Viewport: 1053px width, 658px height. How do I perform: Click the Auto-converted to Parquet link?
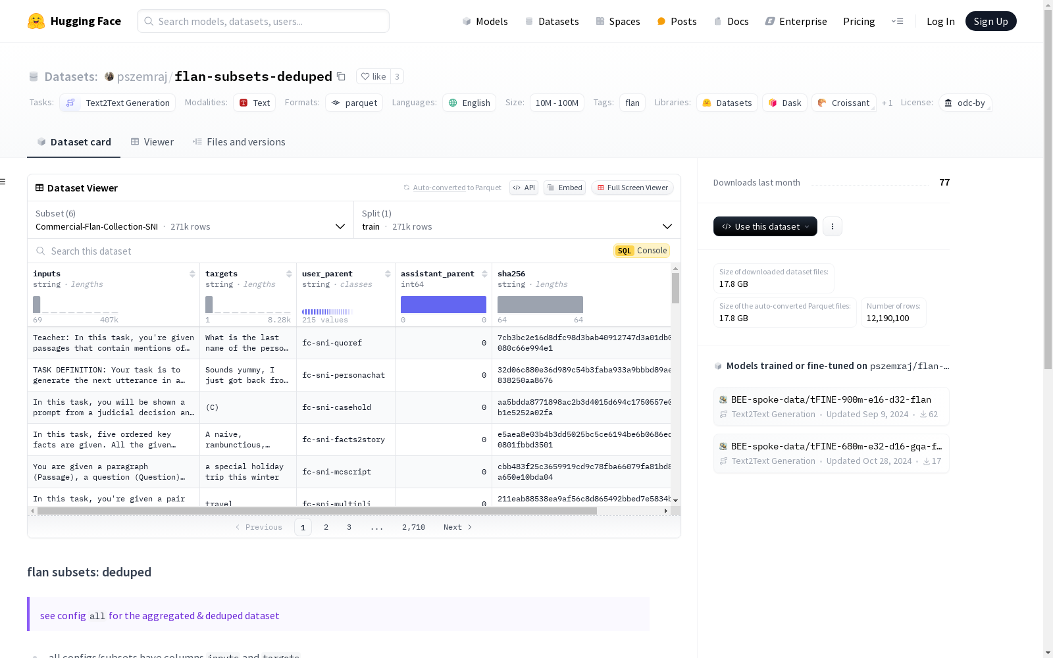(x=457, y=188)
